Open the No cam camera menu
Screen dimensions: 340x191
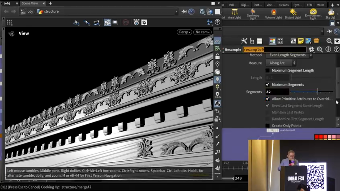(202, 32)
